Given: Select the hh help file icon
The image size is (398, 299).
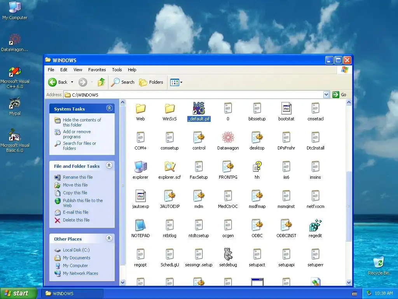Looking at the screenshot, I should (x=257, y=170).
